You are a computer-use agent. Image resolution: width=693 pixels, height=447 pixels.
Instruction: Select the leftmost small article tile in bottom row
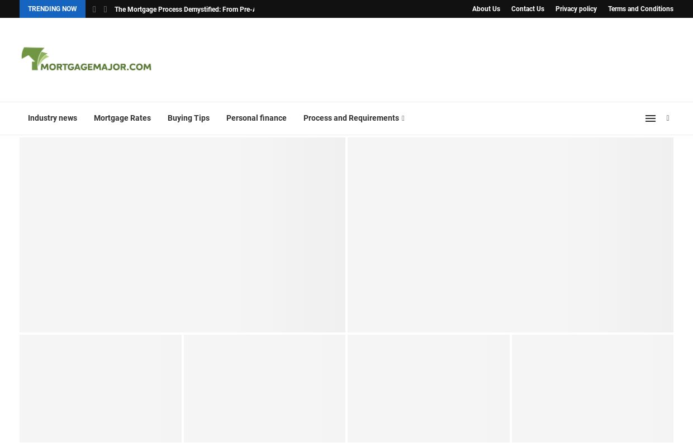coord(101,388)
